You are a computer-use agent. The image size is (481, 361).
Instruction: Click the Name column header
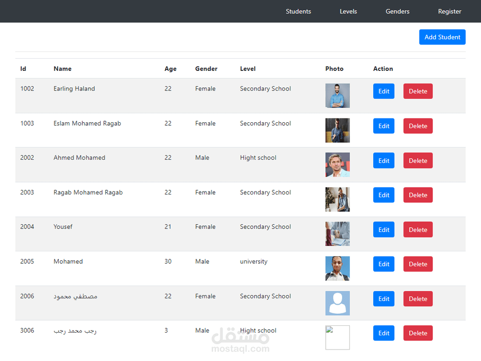pyautogui.click(x=63, y=68)
